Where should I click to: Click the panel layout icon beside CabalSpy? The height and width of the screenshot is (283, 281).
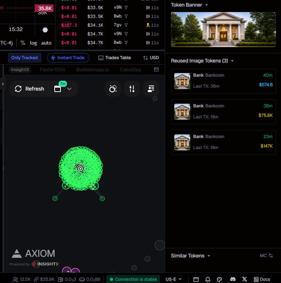point(156,69)
